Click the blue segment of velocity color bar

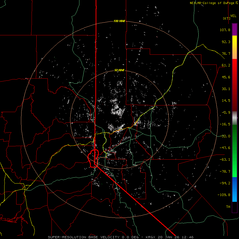click(x=234, y=189)
